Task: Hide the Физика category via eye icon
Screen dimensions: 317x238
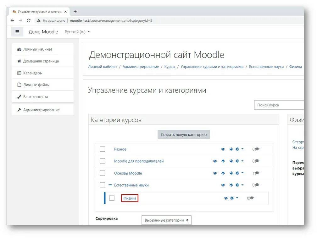Action: (226, 198)
